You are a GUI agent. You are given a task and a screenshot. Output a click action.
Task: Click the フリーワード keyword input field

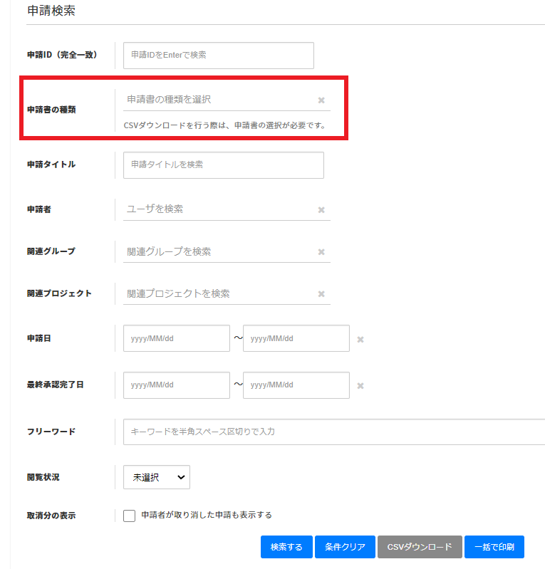(x=333, y=432)
